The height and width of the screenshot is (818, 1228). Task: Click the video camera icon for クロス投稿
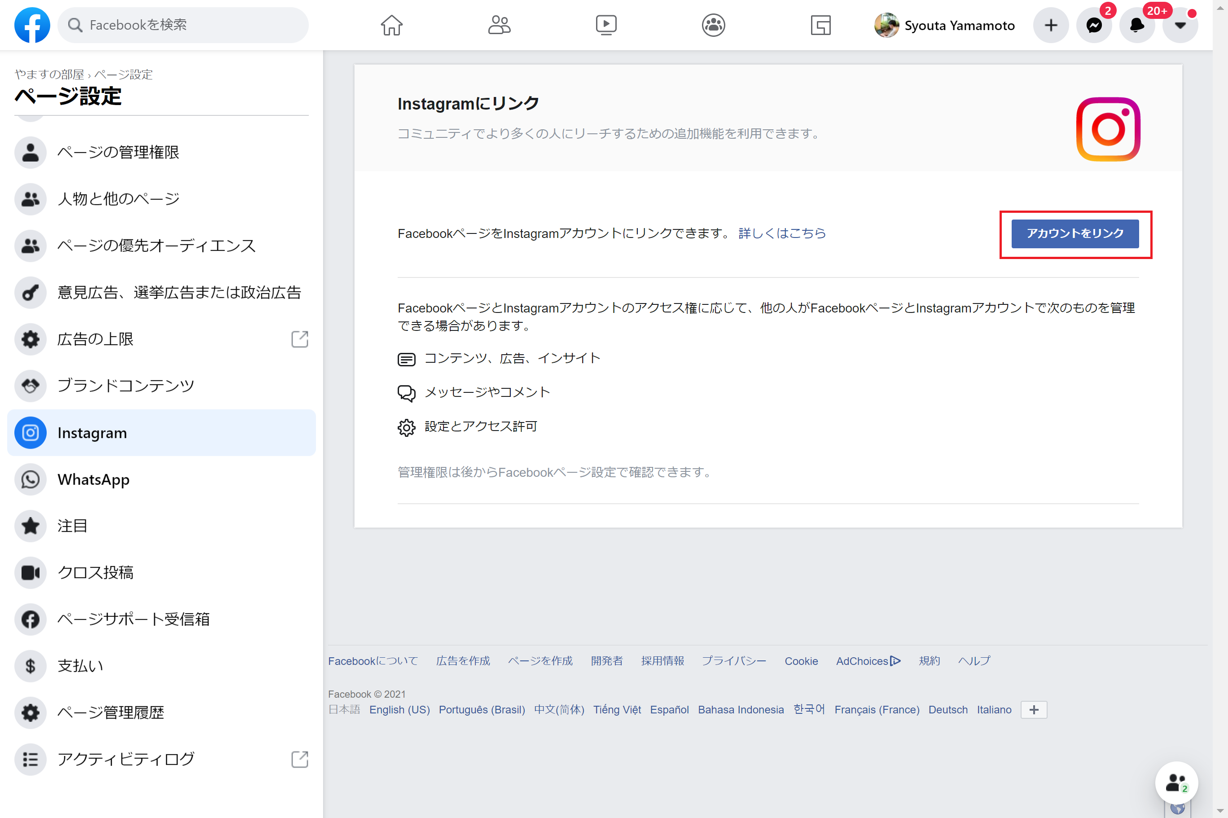click(30, 572)
